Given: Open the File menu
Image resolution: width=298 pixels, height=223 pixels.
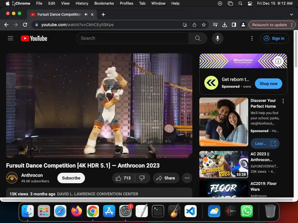Looking at the screenshot, I should pyautogui.click(x=39, y=3).
